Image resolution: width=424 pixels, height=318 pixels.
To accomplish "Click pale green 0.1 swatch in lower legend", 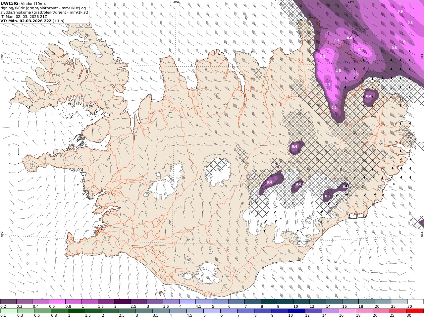I will [9, 311].
